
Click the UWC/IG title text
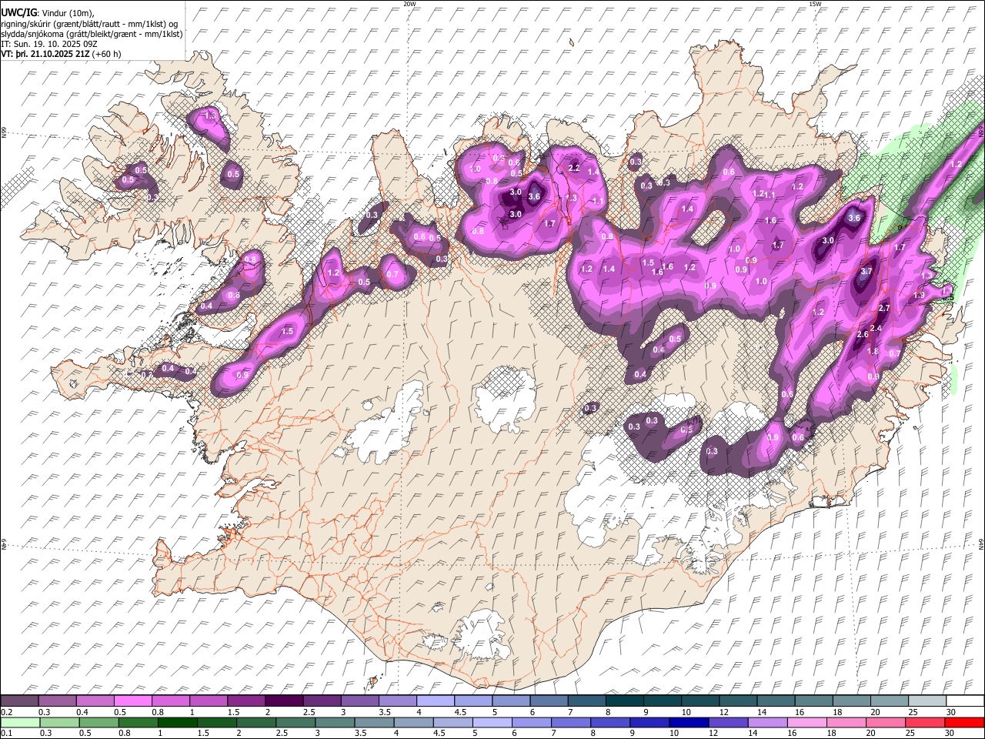18,12
